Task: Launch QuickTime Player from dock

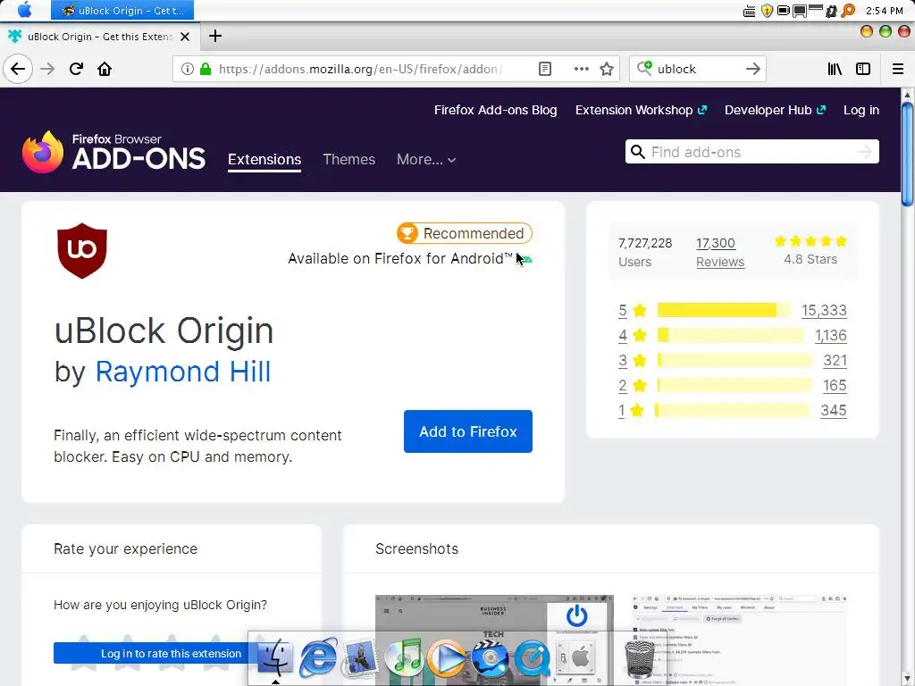Action: tap(533, 658)
